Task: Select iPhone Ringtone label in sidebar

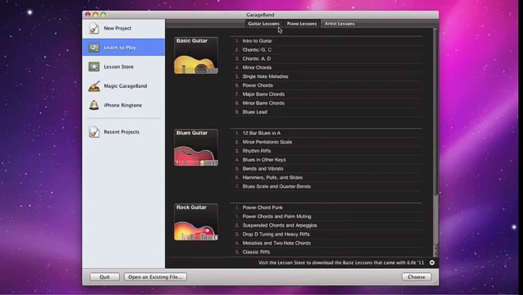Action: (x=123, y=105)
